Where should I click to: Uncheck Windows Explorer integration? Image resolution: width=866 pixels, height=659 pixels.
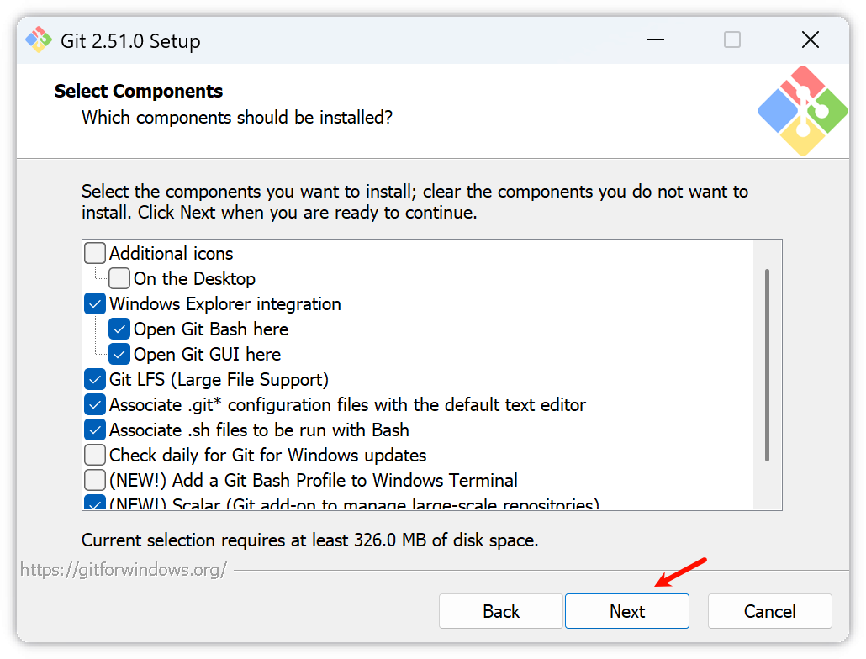[96, 303]
